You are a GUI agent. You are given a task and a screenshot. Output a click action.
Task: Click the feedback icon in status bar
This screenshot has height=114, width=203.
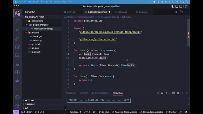tap(181, 112)
